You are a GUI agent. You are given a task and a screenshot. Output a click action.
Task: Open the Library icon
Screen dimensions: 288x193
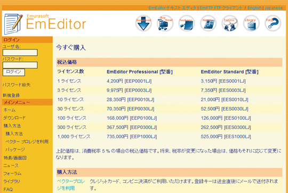(x=251, y=23)
